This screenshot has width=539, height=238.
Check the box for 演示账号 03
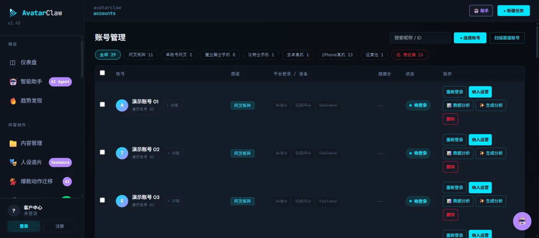(102, 200)
